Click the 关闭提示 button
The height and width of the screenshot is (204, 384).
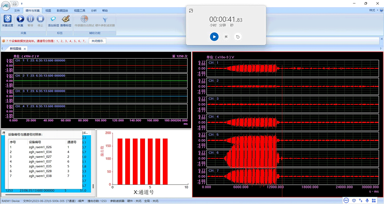coord(98,41)
